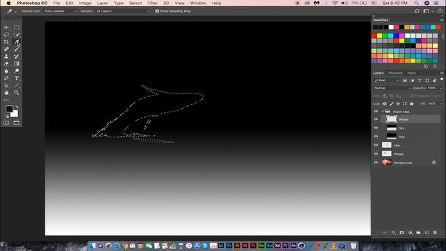Switch to the Paths tab
This screenshot has height=251, width=446.
(x=411, y=73)
